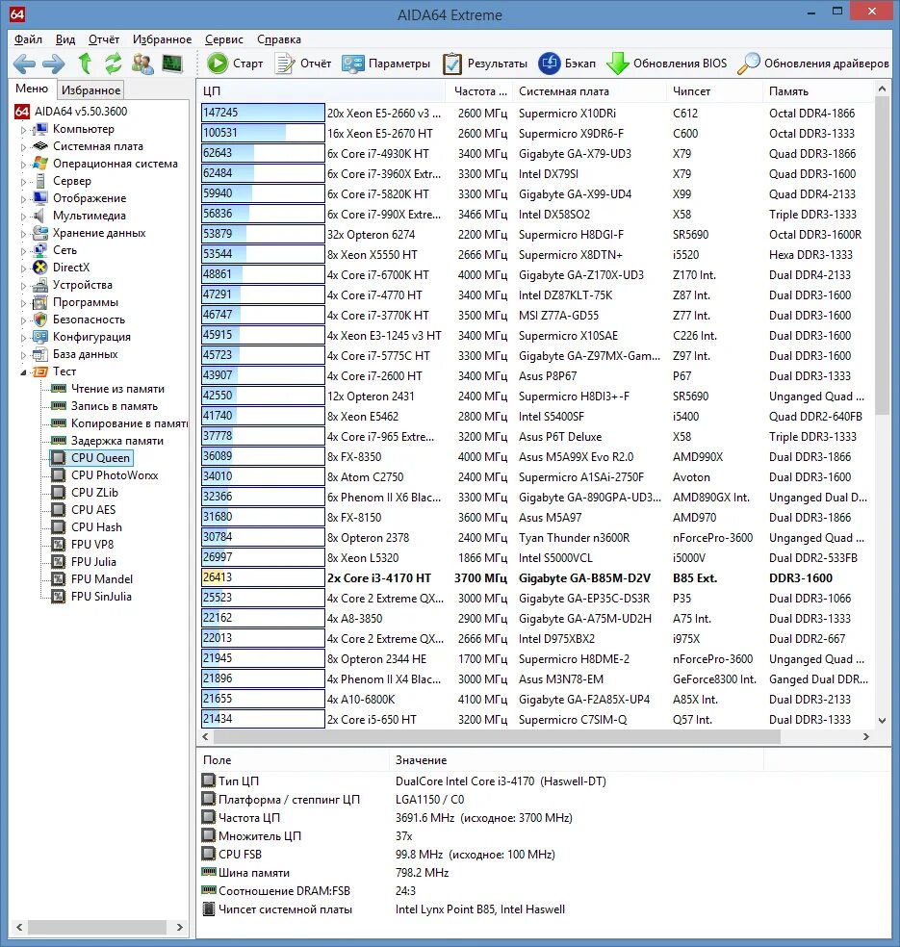
Task: Select the Сеть icon in tree
Action: click(39, 250)
